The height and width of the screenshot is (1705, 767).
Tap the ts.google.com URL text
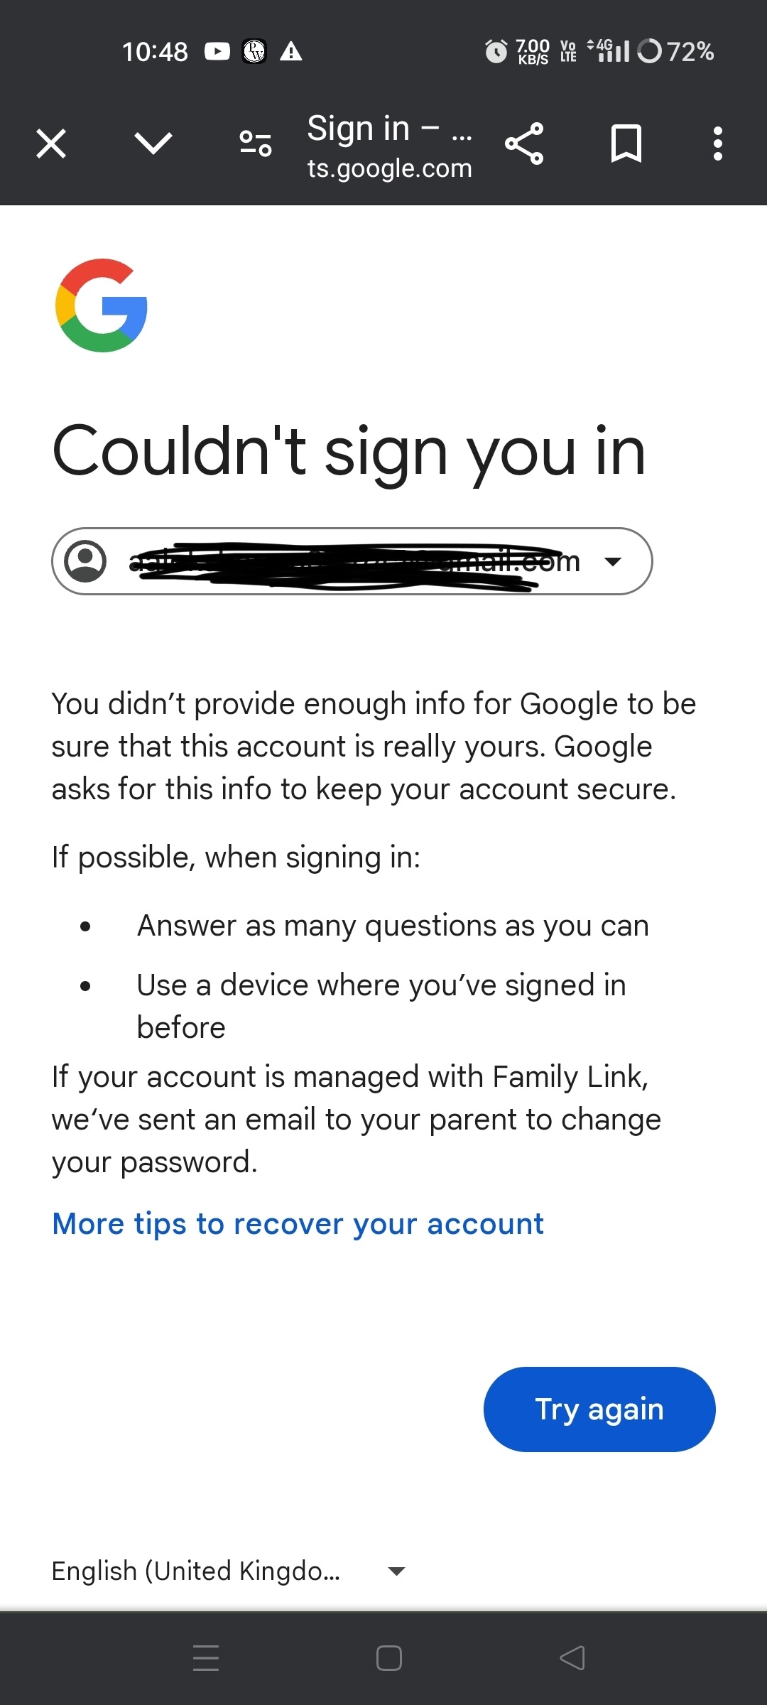coord(389,169)
